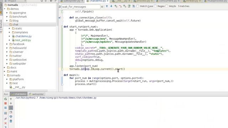Select the webspider Run tab
This screenshot has width=228, height=128.
point(36,94)
